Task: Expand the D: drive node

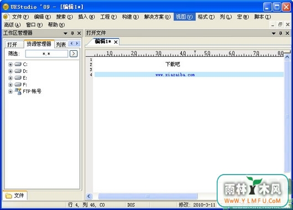Action: click(x=11, y=71)
